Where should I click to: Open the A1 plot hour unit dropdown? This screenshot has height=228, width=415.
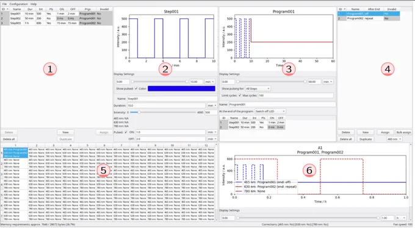[401, 218]
